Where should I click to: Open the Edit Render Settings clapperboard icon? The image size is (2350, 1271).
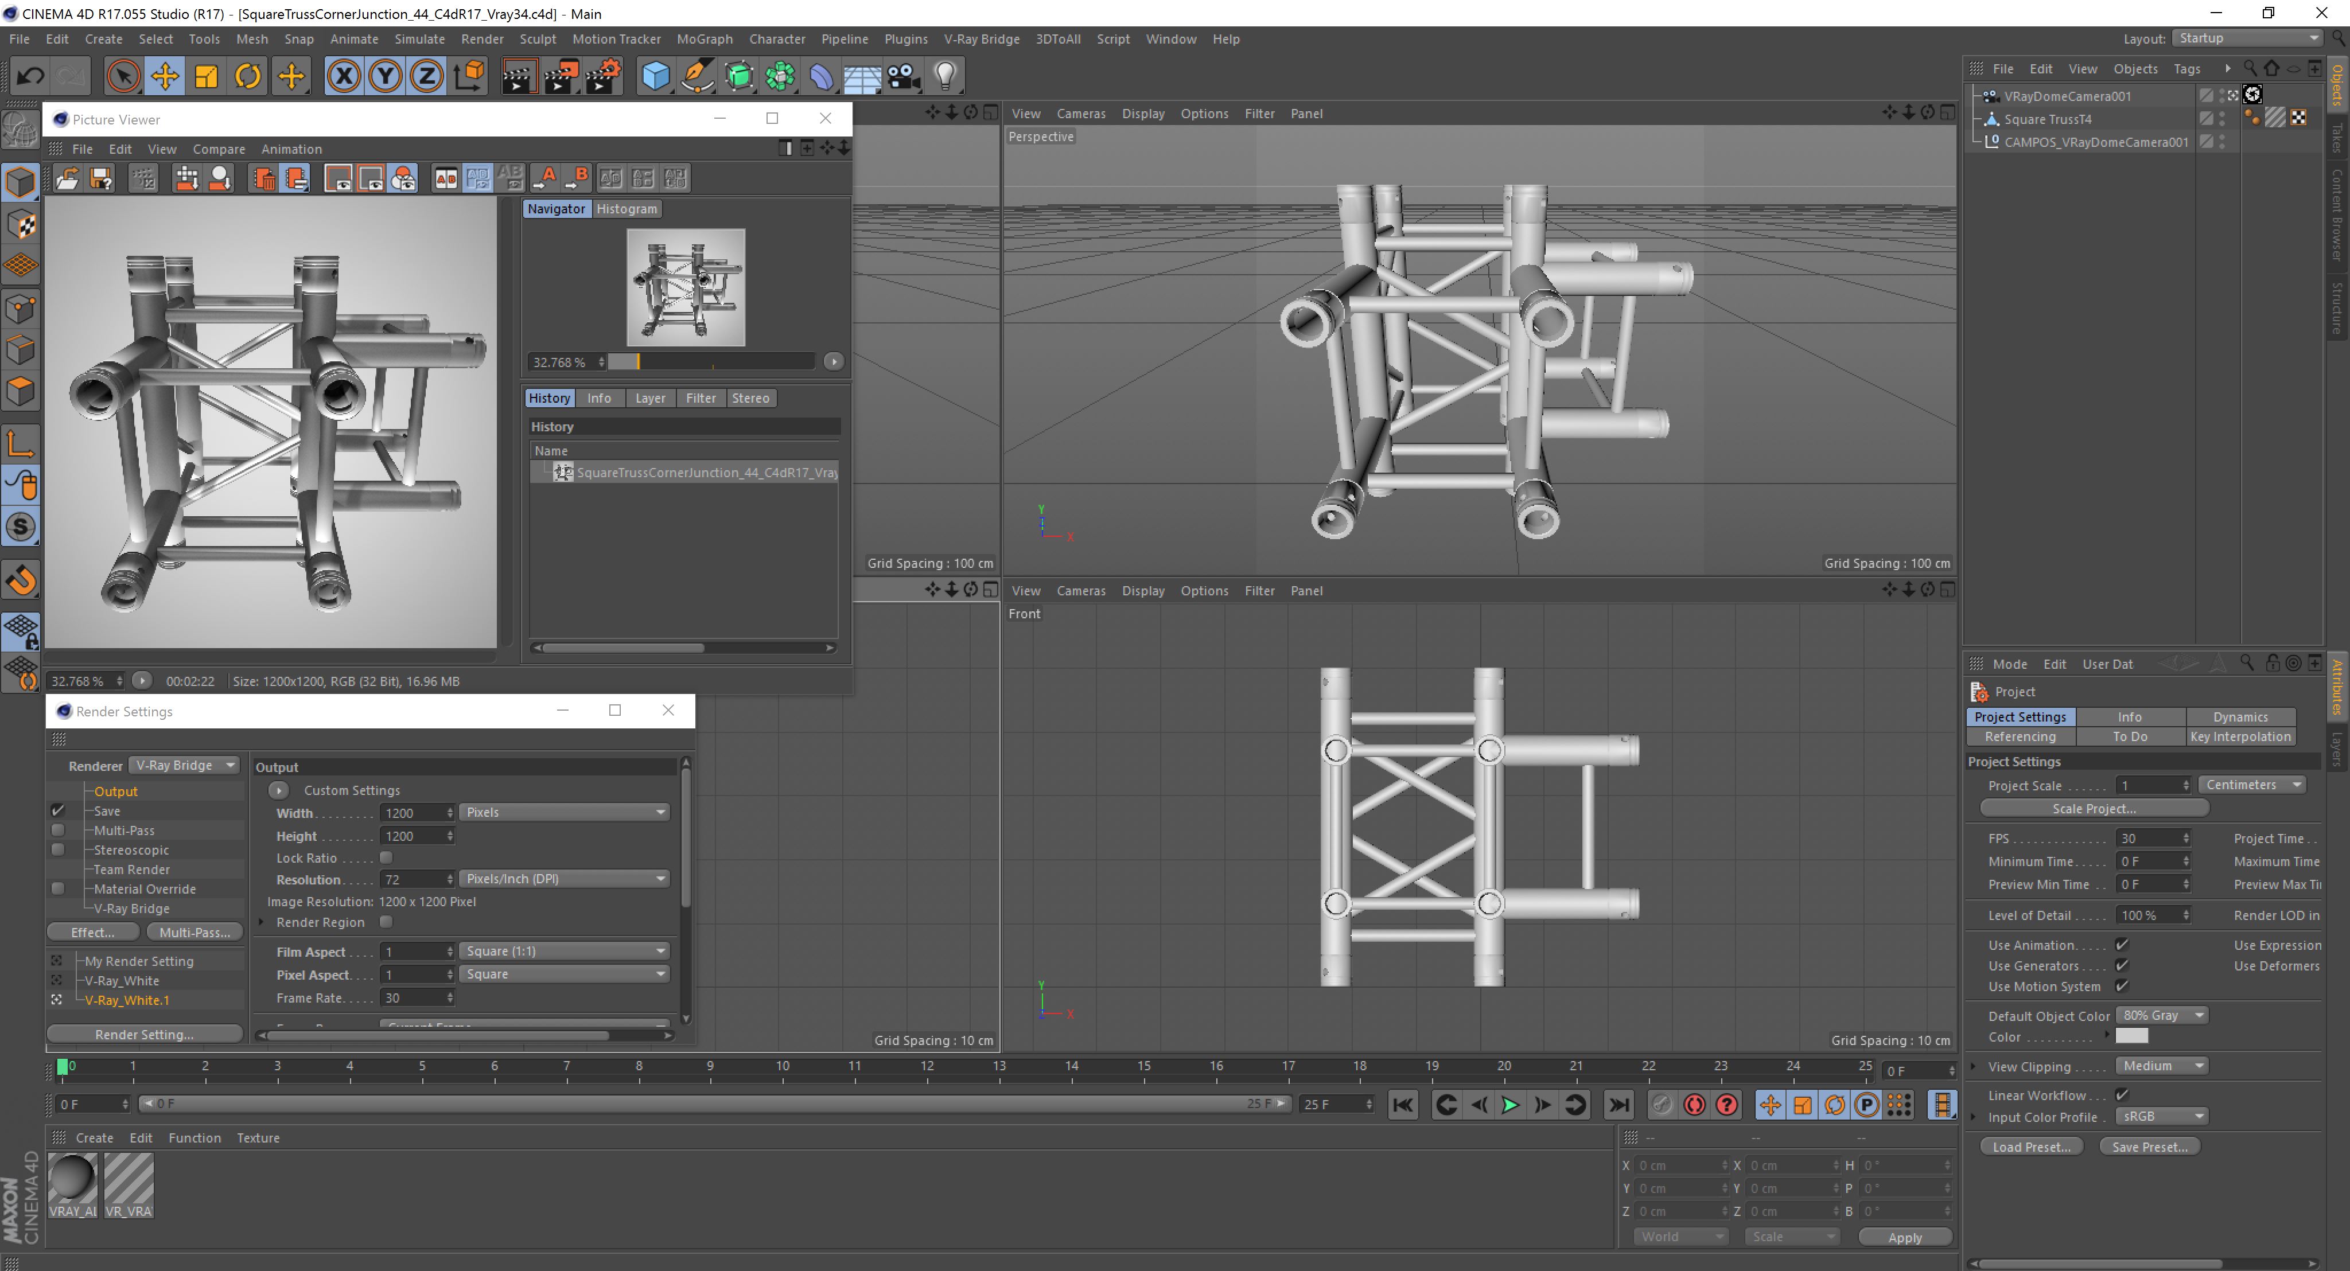(x=603, y=76)
